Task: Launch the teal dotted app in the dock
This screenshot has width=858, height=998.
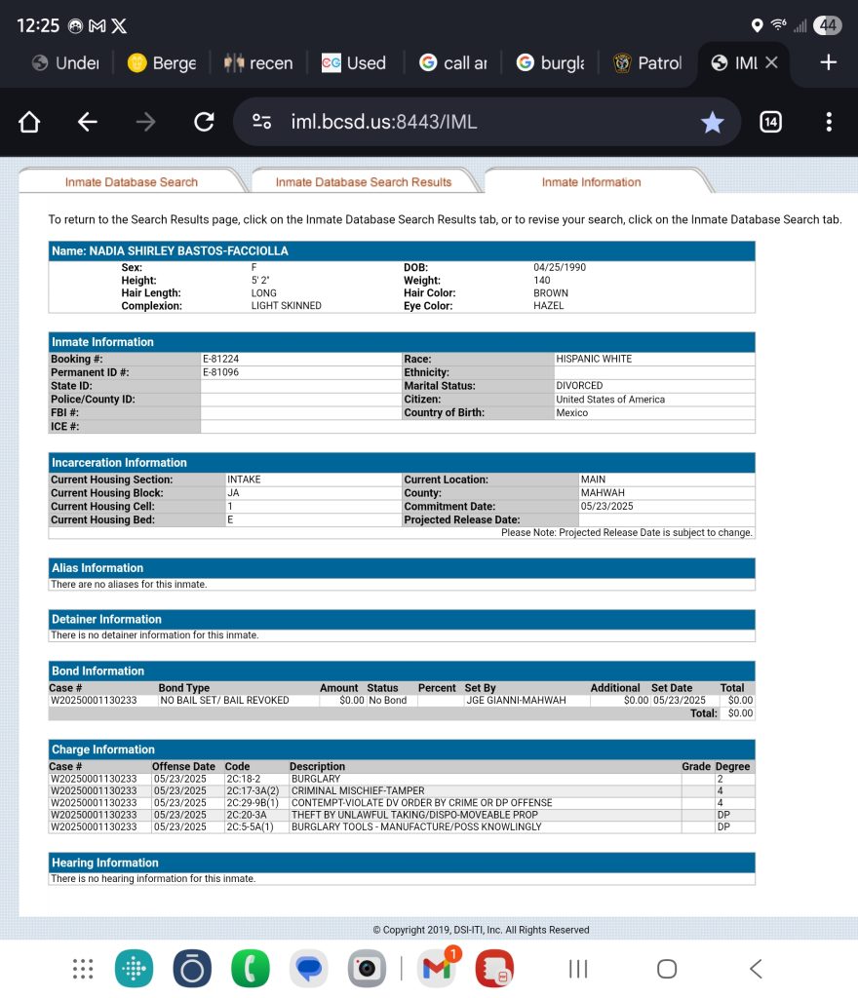Action: pos(135,969)
